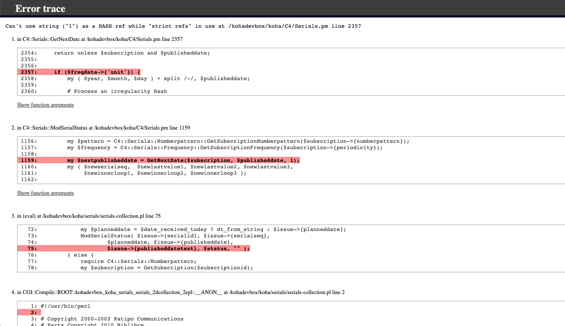Click line 1156 GetSubscriptionNumberpattern assignment
The image size is (565, 326).
[238, 141]
